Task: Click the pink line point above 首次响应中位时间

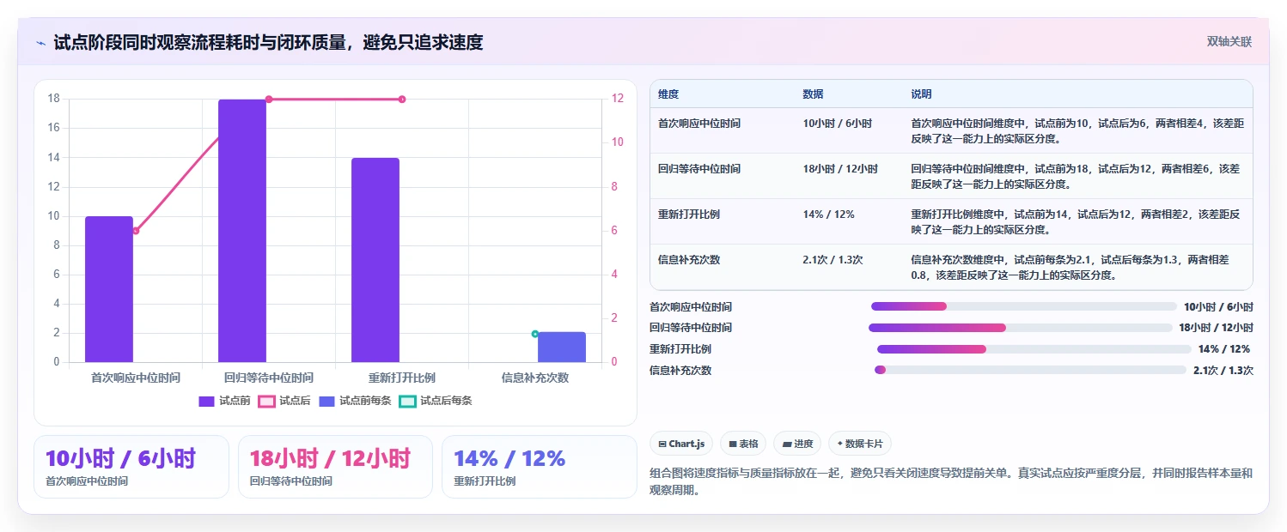Action: tap(136, 231)
